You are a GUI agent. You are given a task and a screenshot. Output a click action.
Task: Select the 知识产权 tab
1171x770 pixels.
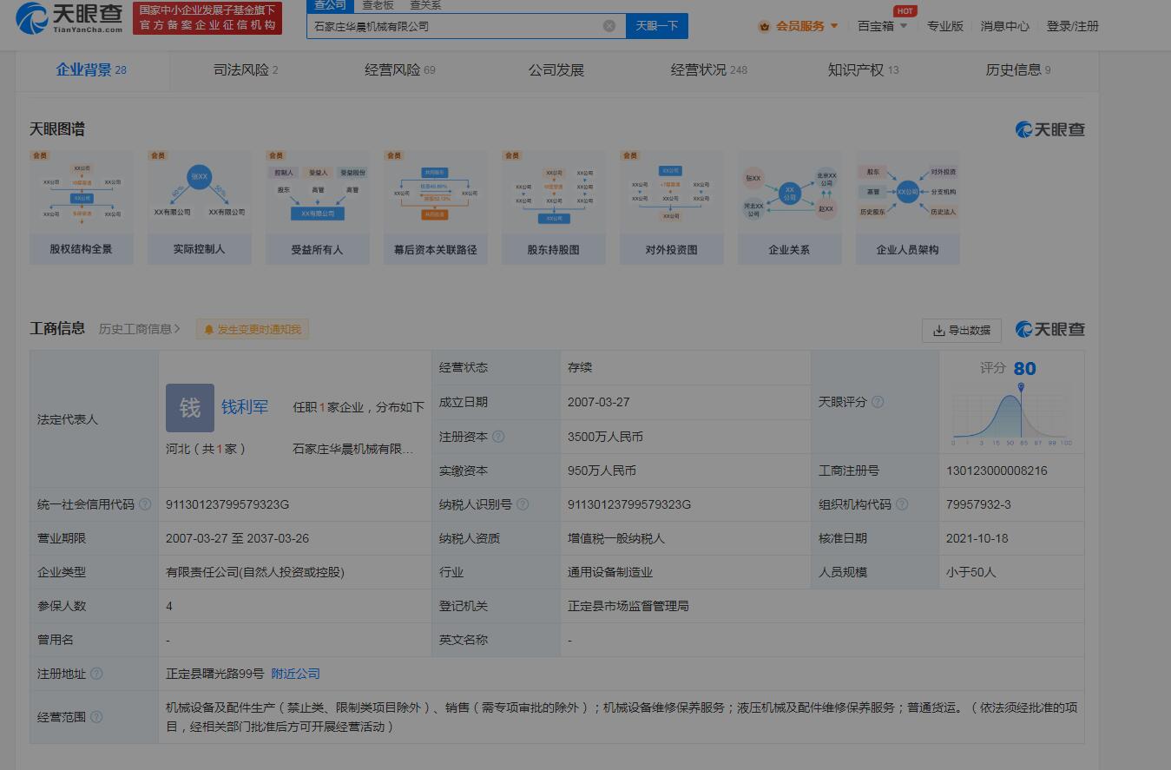click(x=863, y=69)
